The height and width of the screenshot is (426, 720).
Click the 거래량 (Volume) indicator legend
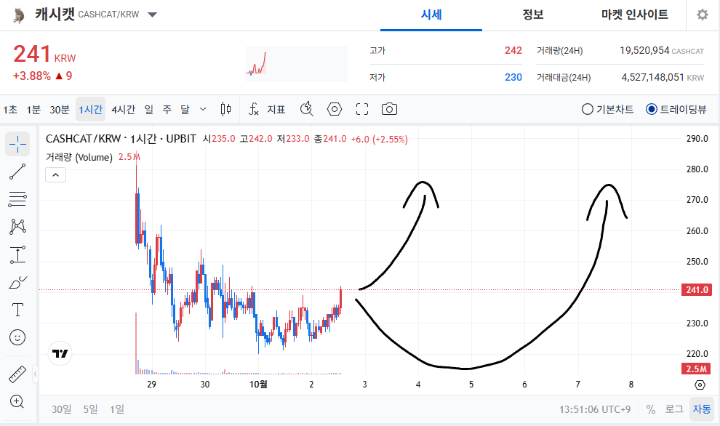click(x=79, y=158)
